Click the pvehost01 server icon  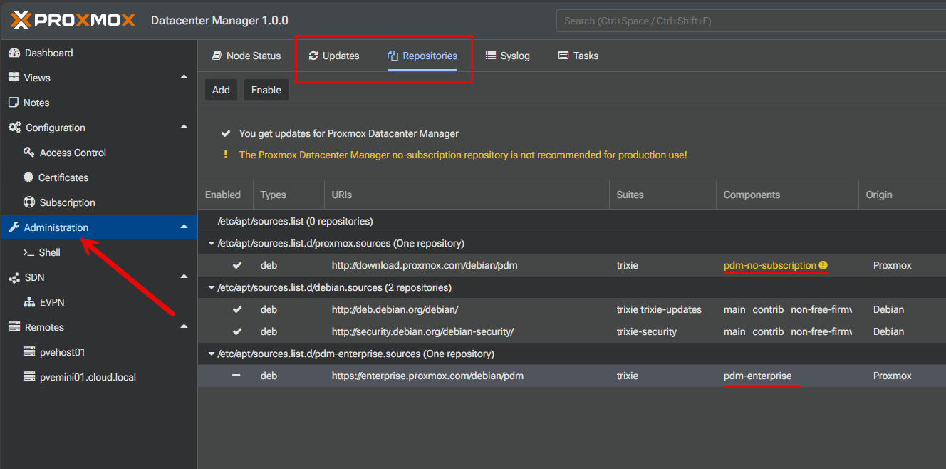point(28,352)
